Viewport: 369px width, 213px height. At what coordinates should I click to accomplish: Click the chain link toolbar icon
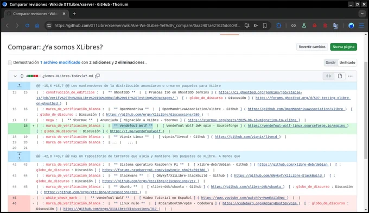pyautogui.click(x=294, y=26)
